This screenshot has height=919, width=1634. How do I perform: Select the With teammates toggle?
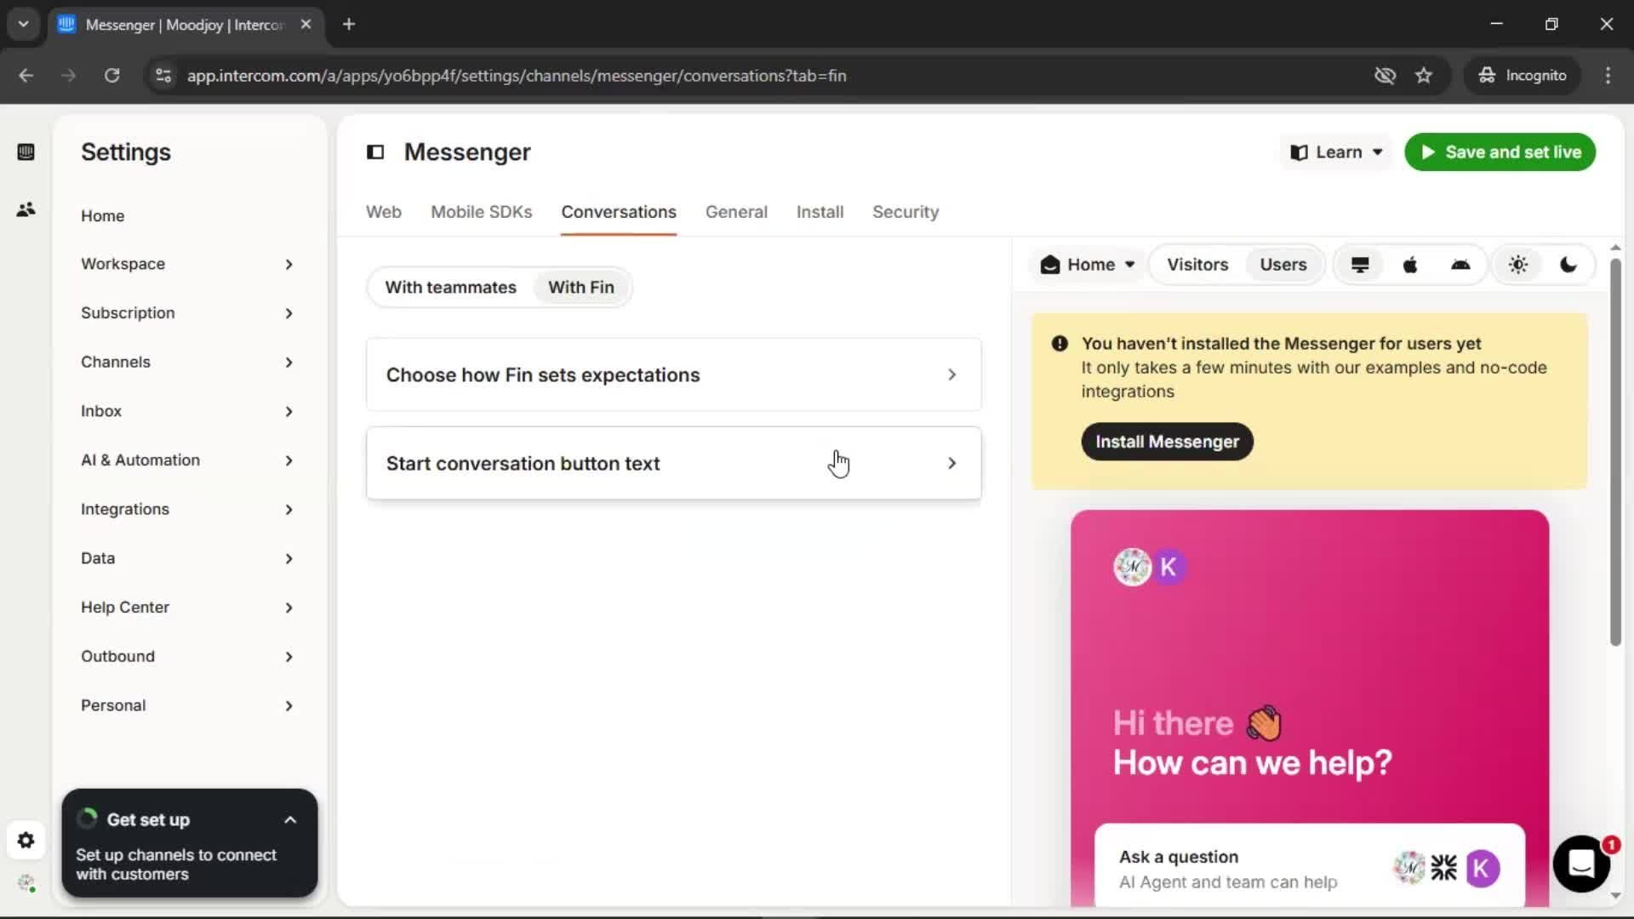point(450,288)
